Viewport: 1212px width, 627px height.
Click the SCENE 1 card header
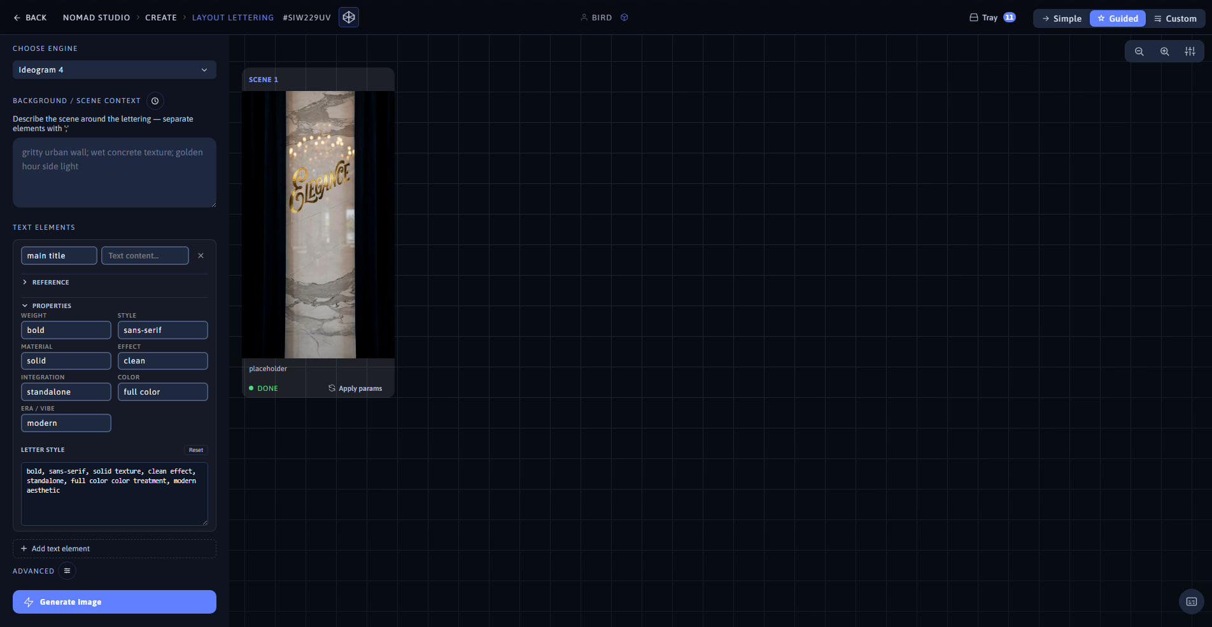pos(318,80)
